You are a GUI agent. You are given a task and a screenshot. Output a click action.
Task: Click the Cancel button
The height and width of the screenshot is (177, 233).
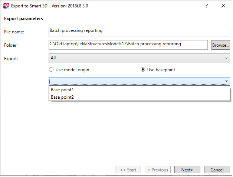[x=217, y=170]
